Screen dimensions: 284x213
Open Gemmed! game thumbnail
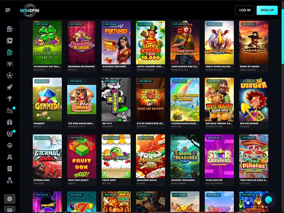point(47,99)
